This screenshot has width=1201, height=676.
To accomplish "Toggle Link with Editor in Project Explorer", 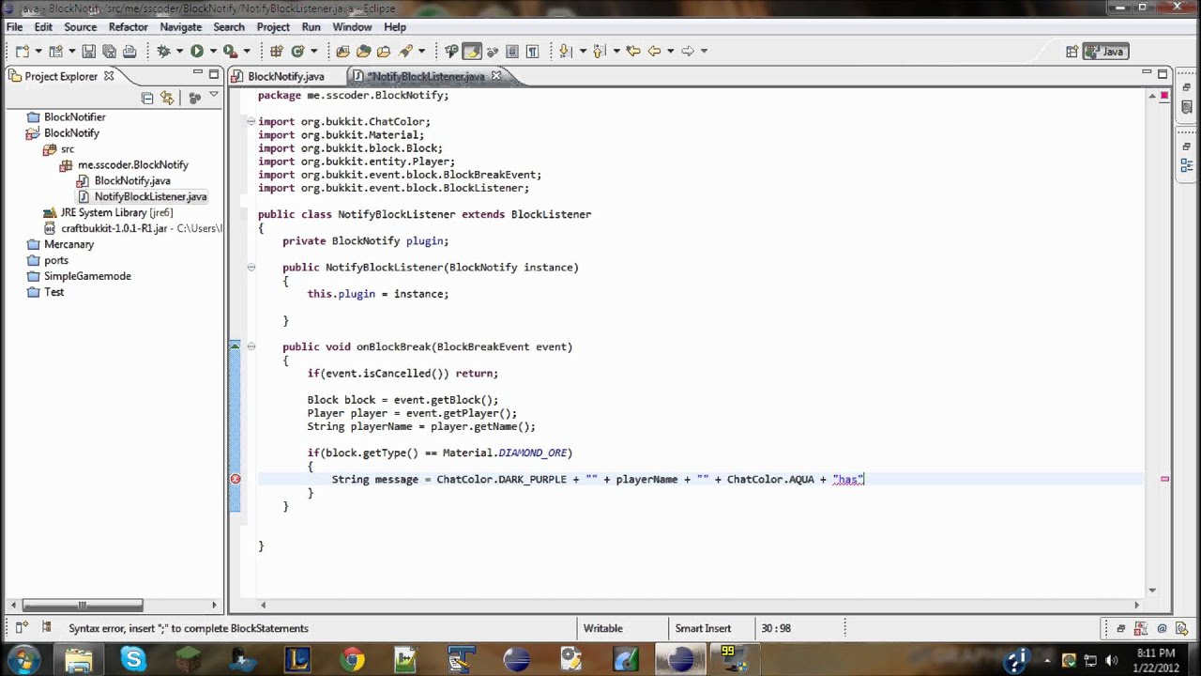I will [x=167, y=98].
